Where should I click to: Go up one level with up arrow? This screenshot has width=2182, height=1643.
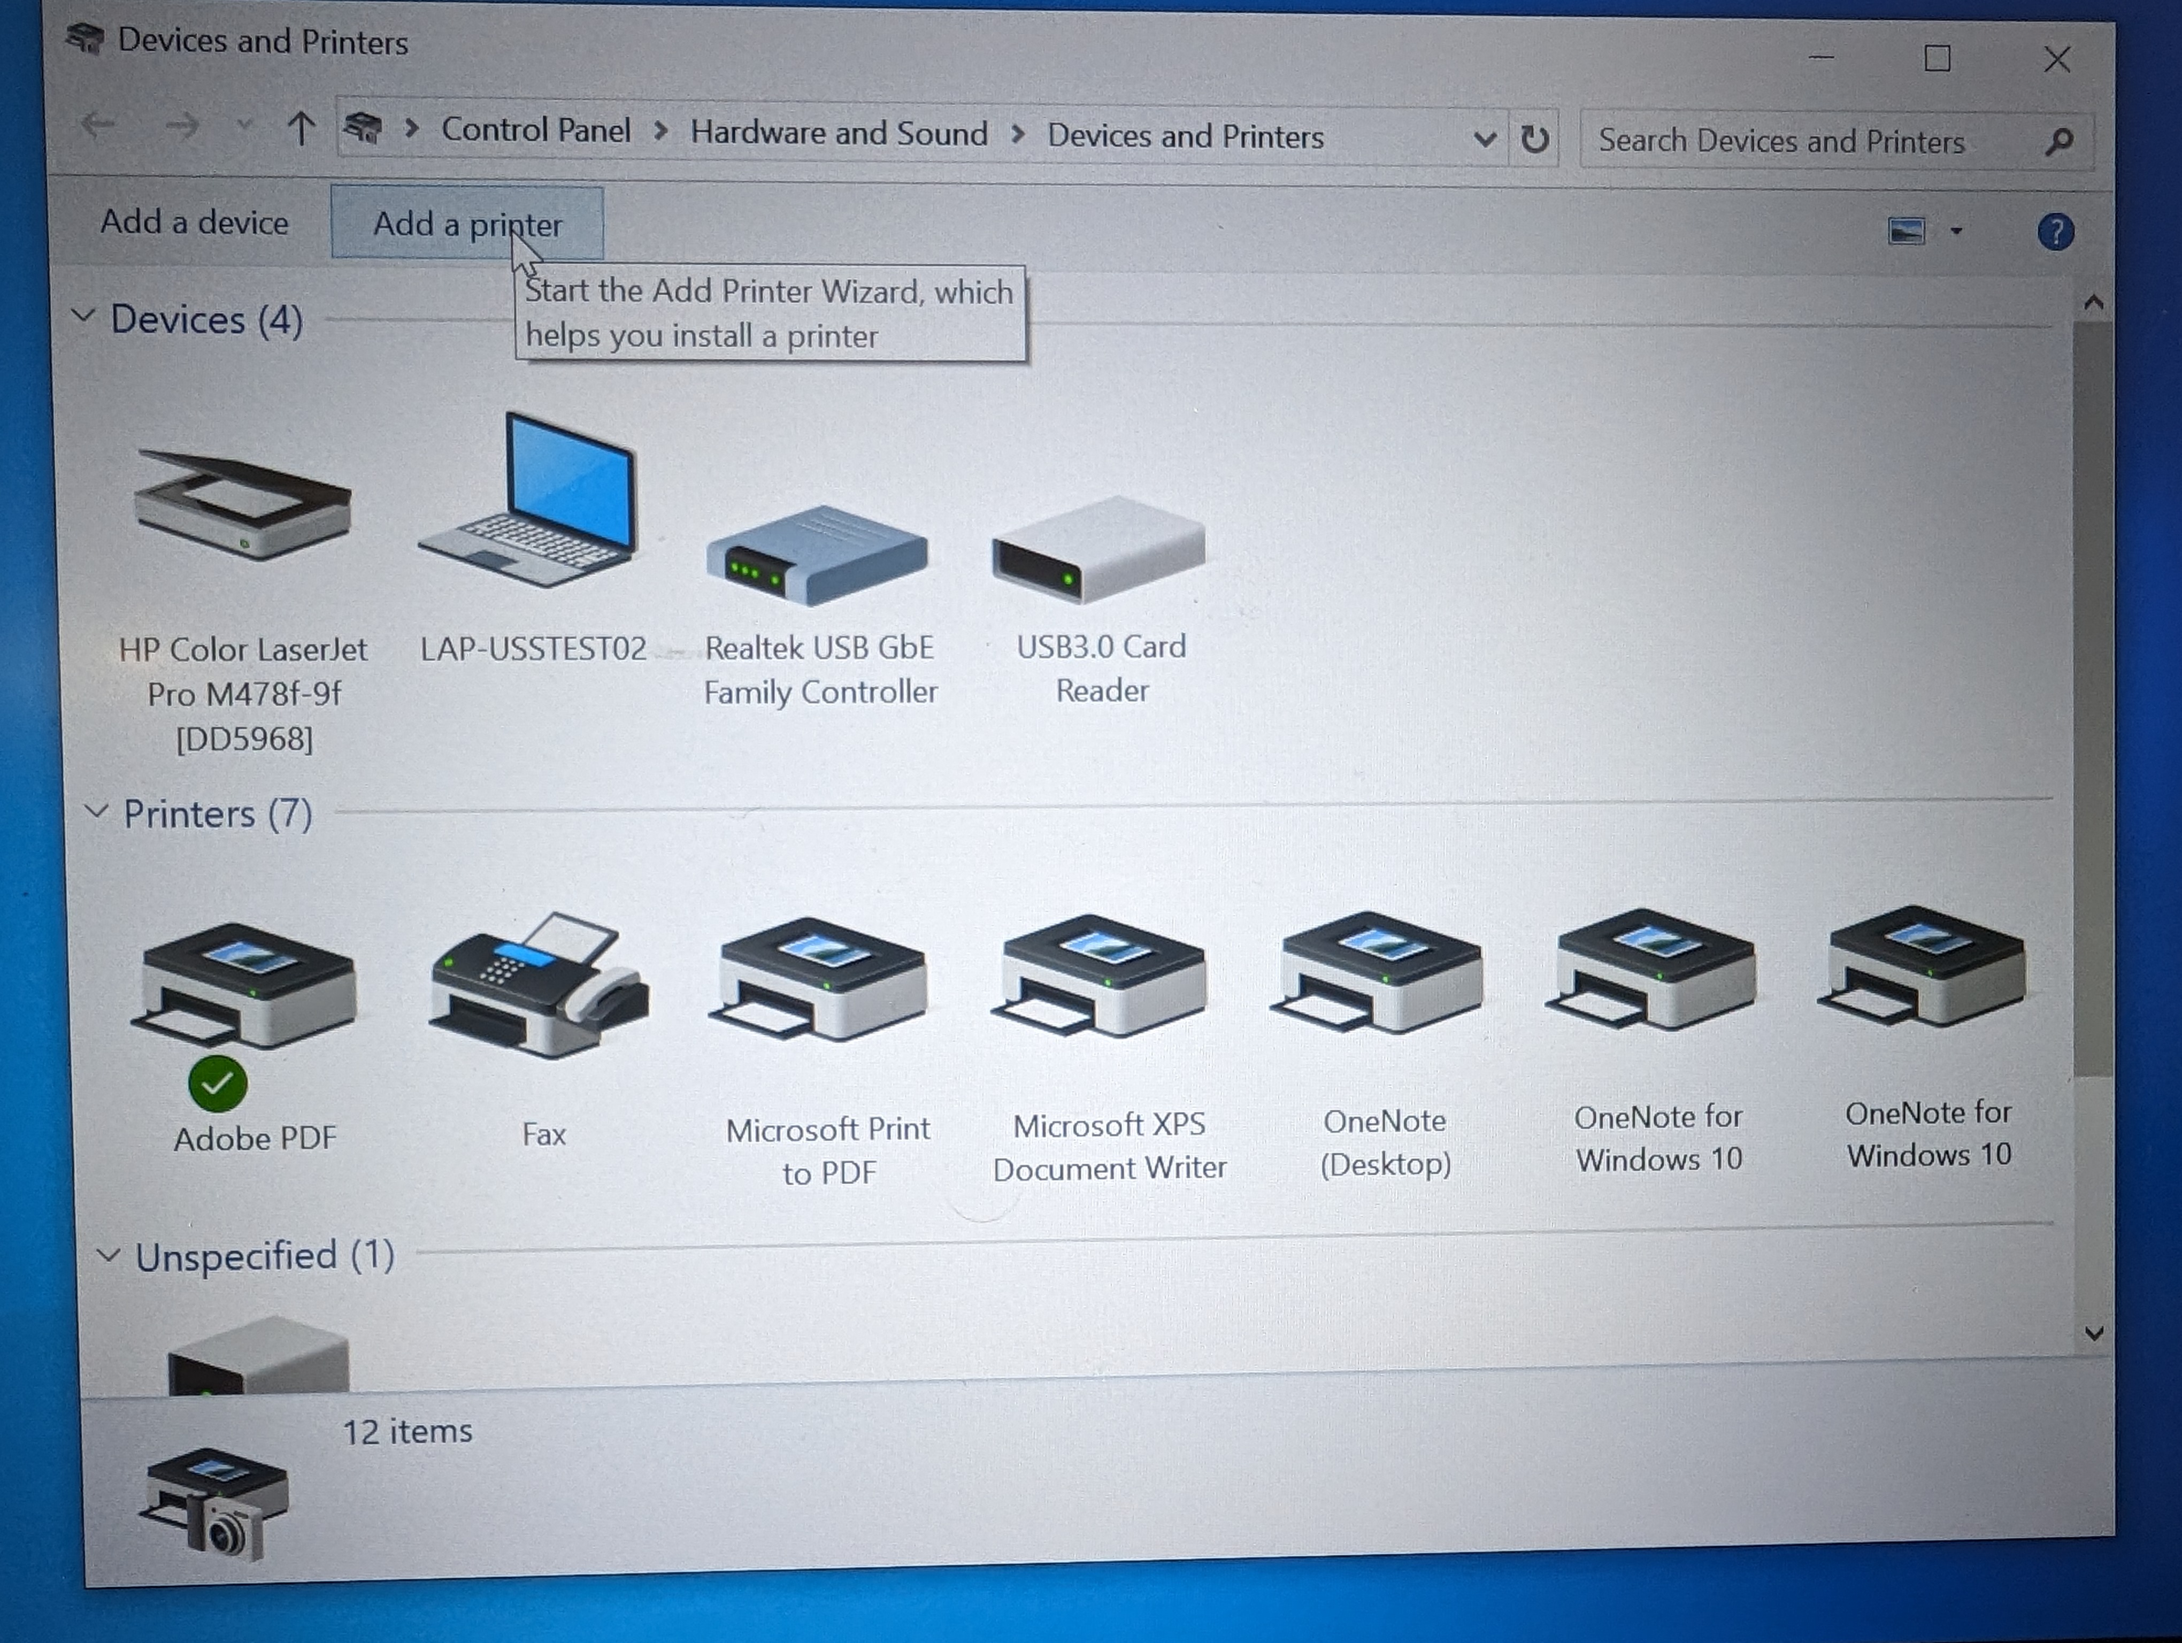point(301,128)
